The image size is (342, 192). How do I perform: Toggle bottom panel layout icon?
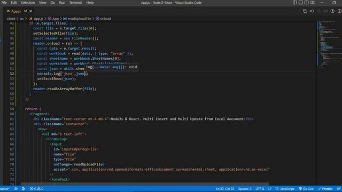300,3
